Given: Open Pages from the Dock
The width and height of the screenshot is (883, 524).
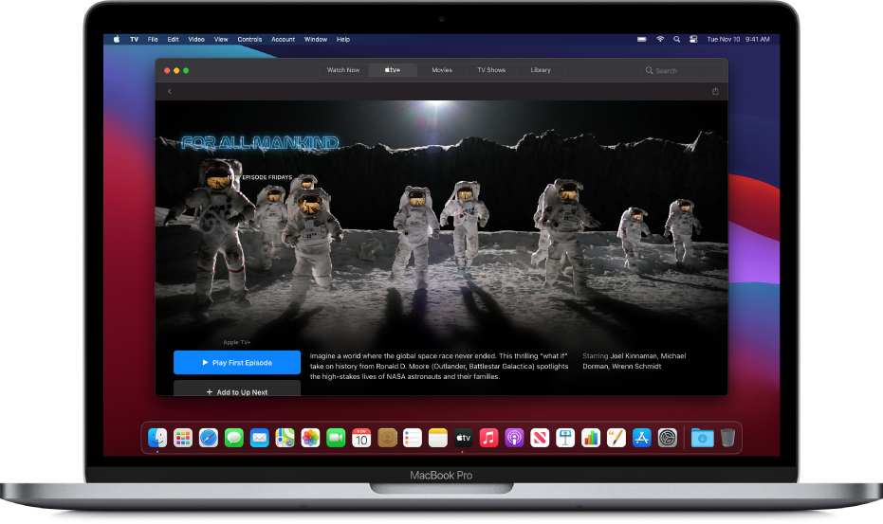Looking at the screenshot, I should click(x=616, y=438).
